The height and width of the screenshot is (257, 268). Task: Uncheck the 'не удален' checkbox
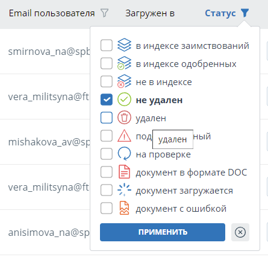tap(107, 100)
